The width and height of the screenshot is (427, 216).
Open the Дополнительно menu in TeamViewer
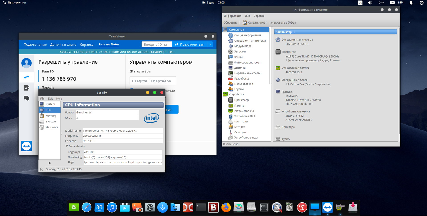pos(63,44)
